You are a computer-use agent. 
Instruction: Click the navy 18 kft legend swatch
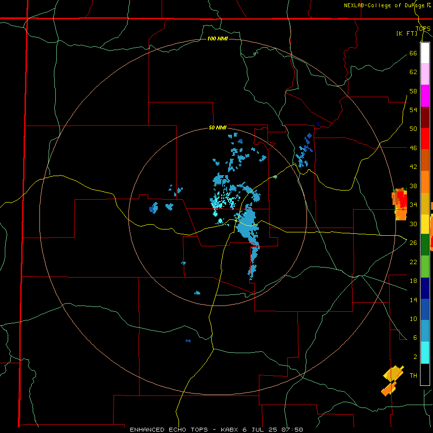[x=425, y=288]
